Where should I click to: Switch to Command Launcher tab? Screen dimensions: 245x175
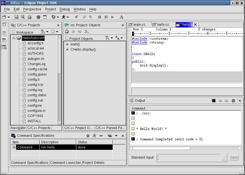65,162
